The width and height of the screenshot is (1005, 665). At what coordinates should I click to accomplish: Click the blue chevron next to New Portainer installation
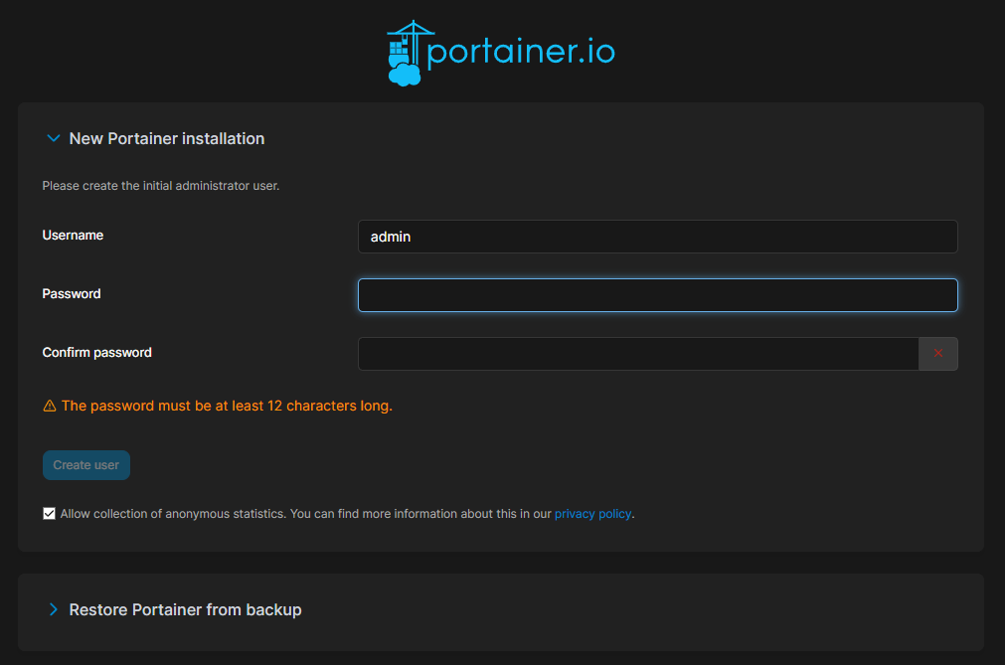click(x=53, y=138)
